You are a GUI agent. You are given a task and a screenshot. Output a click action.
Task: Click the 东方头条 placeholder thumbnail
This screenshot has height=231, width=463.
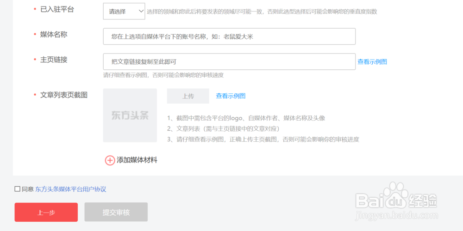(130, 115)
